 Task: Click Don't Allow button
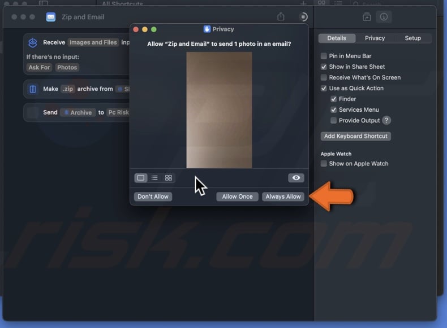pos(153,196)
